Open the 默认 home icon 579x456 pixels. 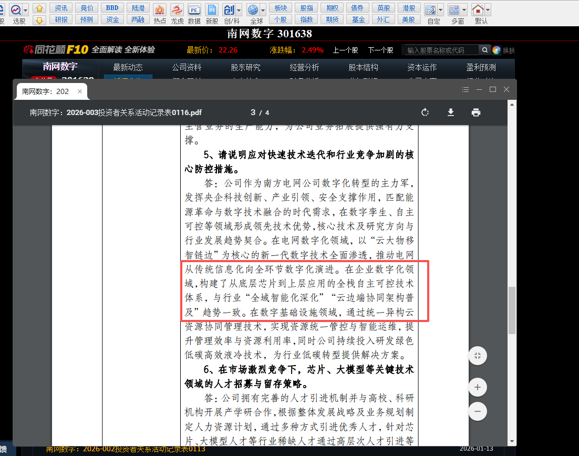[x=478, y=10]
